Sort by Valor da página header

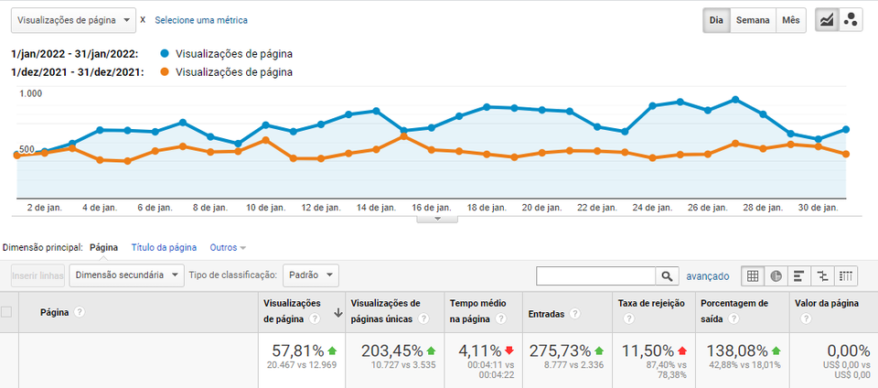point(827,304)
